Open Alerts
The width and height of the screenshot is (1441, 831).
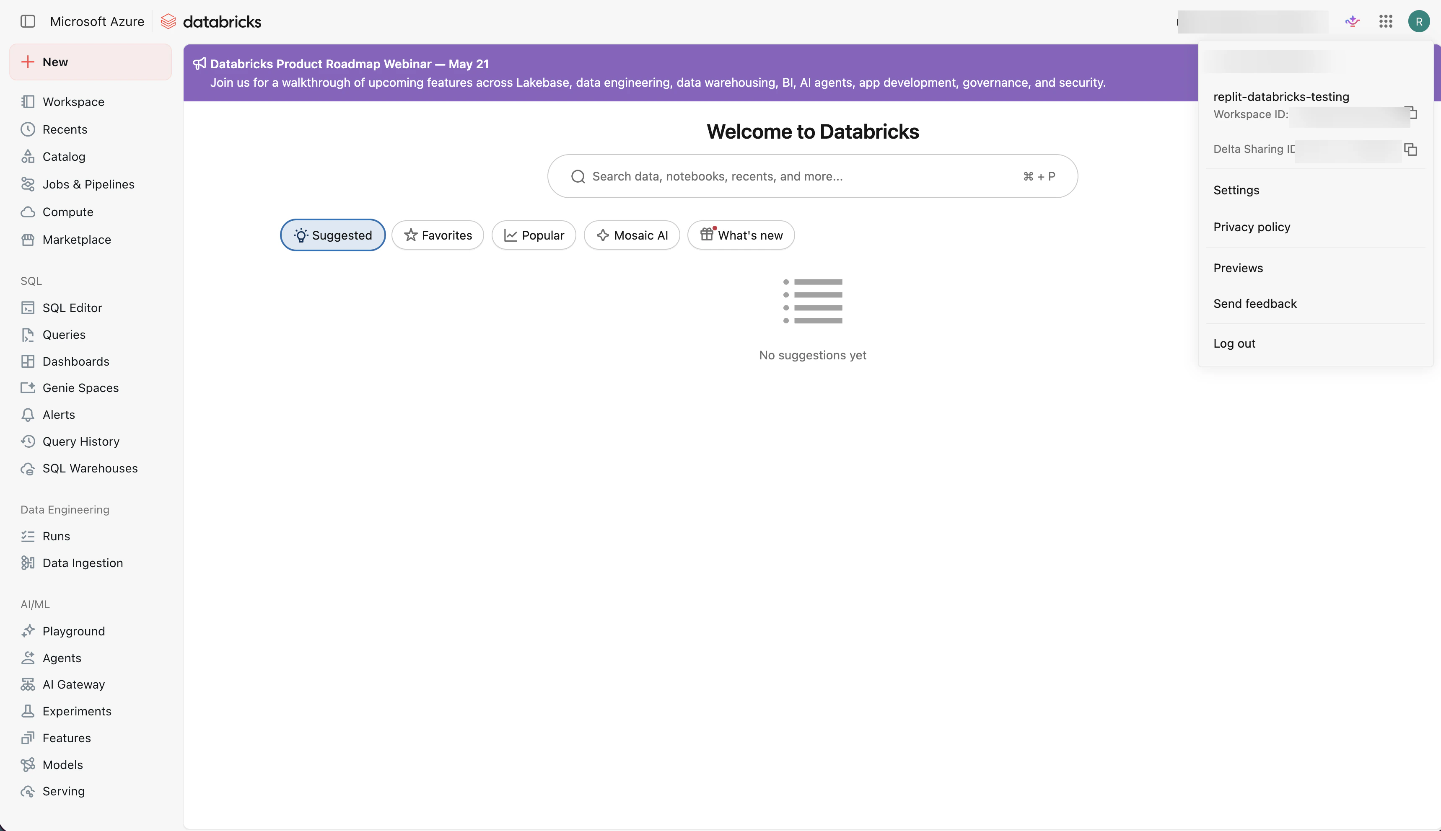tap(90, 415)
